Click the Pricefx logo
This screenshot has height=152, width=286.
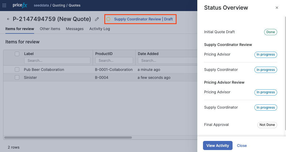[20, 5]
